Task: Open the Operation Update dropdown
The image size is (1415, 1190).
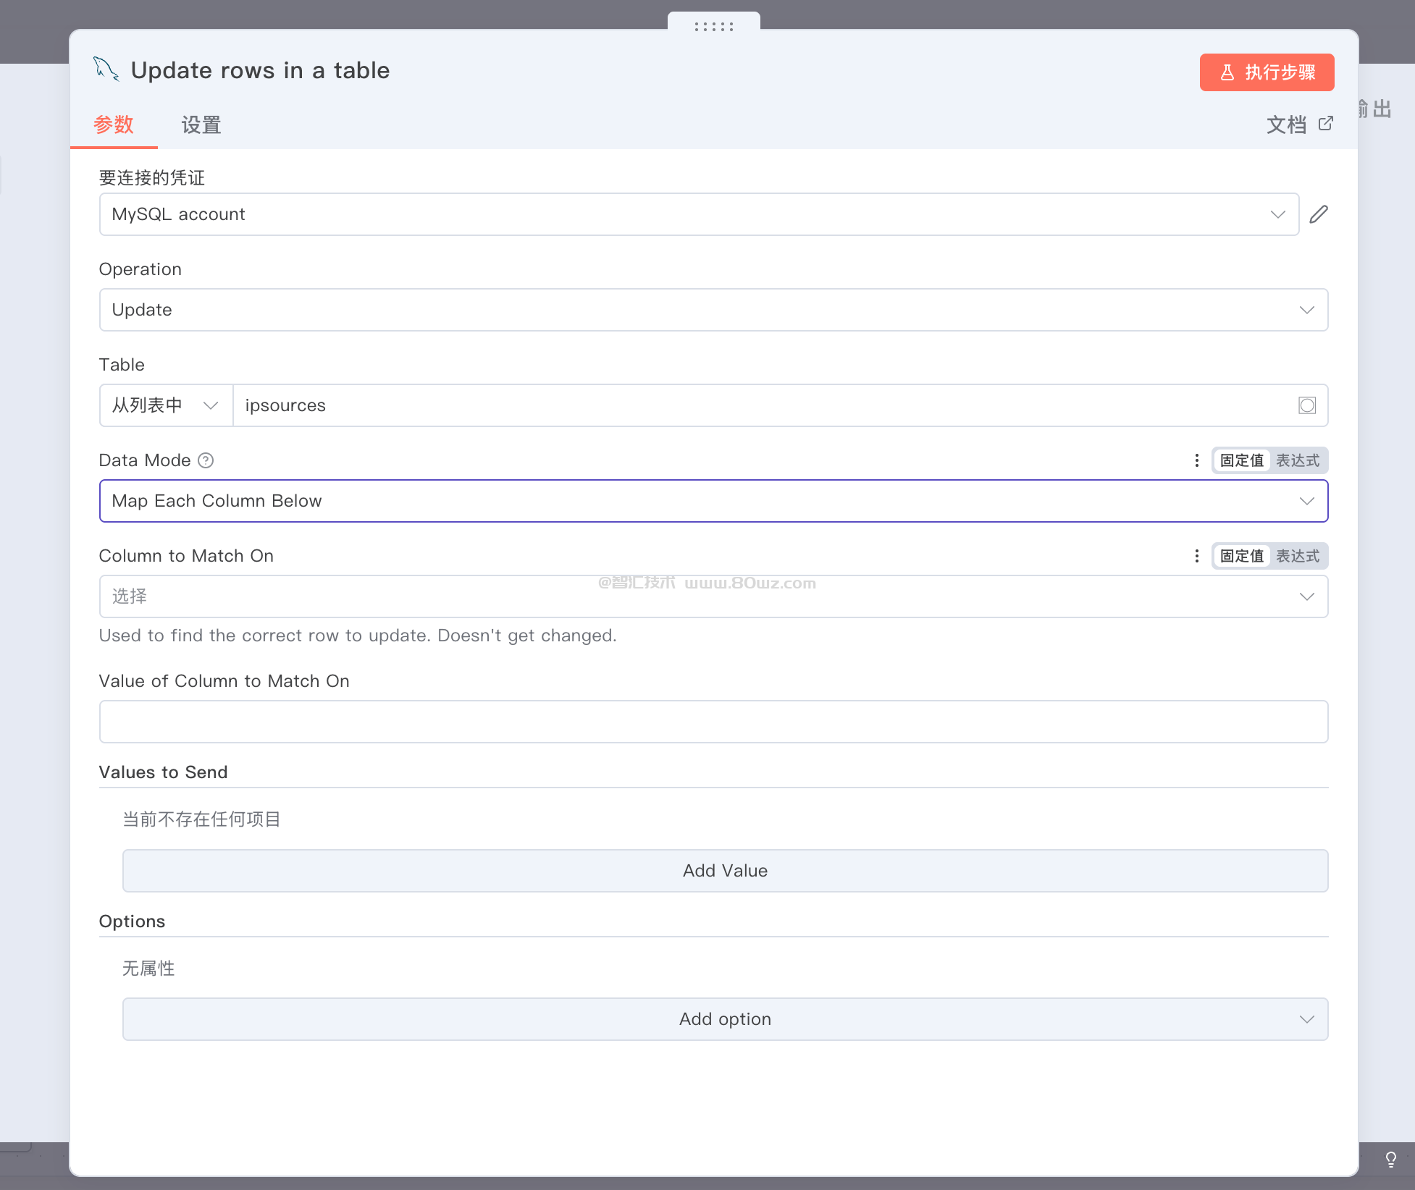Action: (x=713, y=310)
